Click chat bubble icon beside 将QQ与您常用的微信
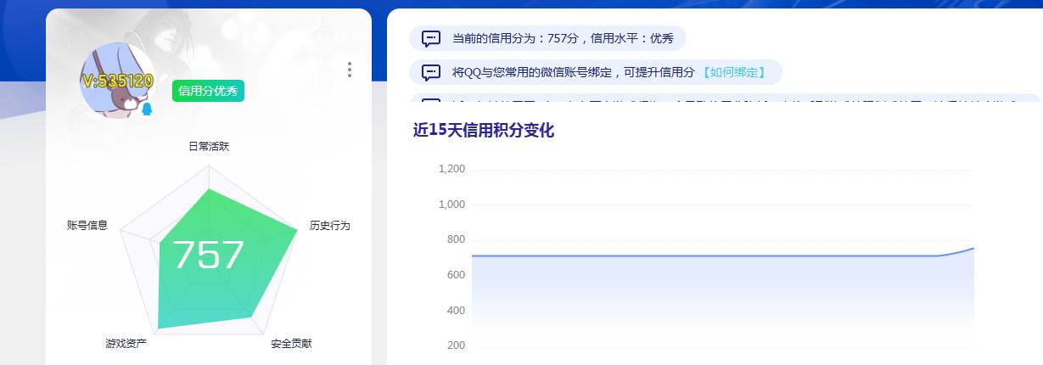The width and height of the screenshot is (1043, 365). pos(431,72)
